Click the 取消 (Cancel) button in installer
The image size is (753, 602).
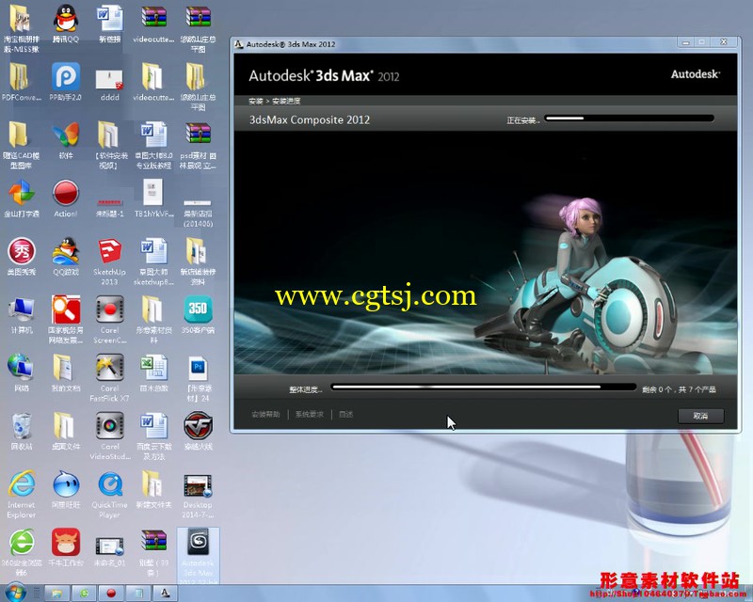click(700, 416)
